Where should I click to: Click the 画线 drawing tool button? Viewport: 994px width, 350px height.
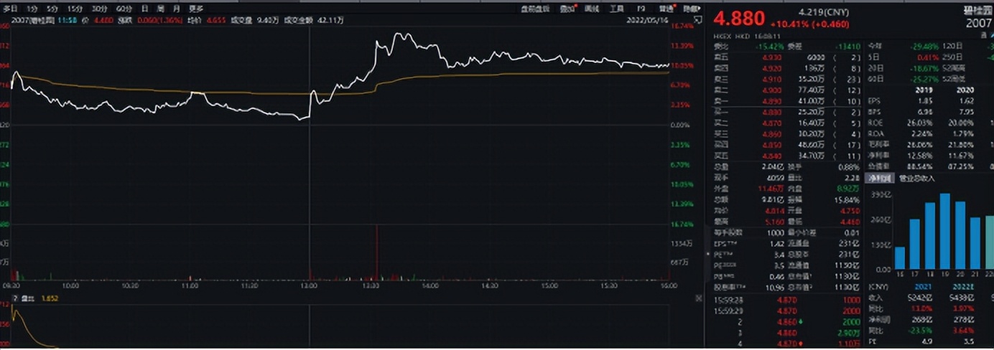592,9
